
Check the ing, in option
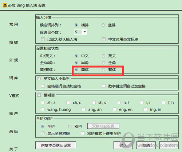145,109
